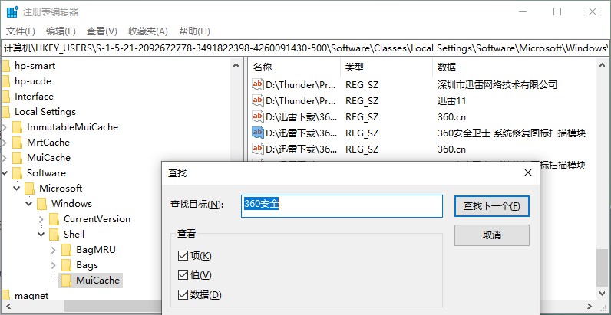Toggle the 项(K) checkbox
The image size is (611, 315).
[x=183, y=255]
